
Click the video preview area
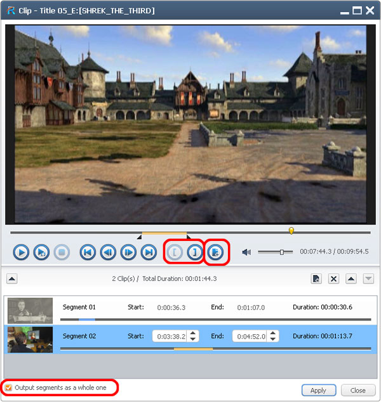pos(190,124)
